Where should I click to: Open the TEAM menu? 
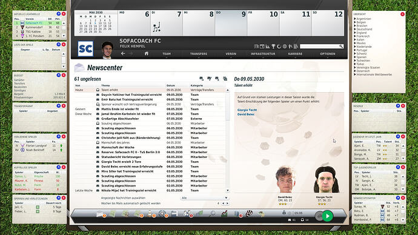(x=167, y=54)
